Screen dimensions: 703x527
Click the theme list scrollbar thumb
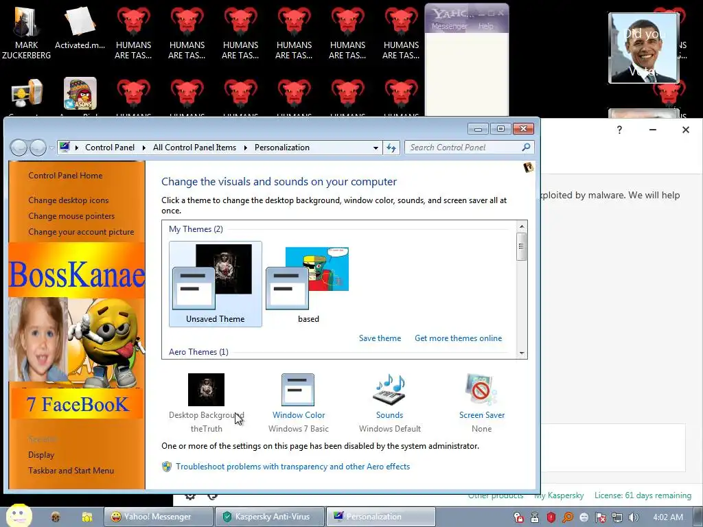[x=521, y=246]
